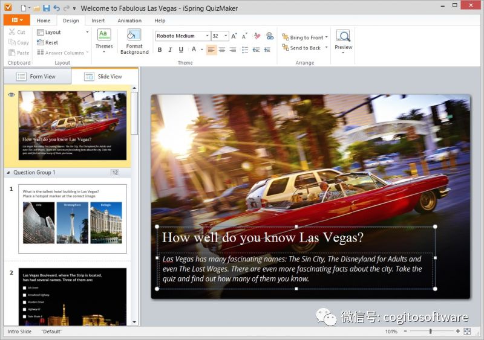This screenshot has height=340, width=484.
Task: Open font color dropdown arrow
Action: pyautogui.click(x=202, y=50)
